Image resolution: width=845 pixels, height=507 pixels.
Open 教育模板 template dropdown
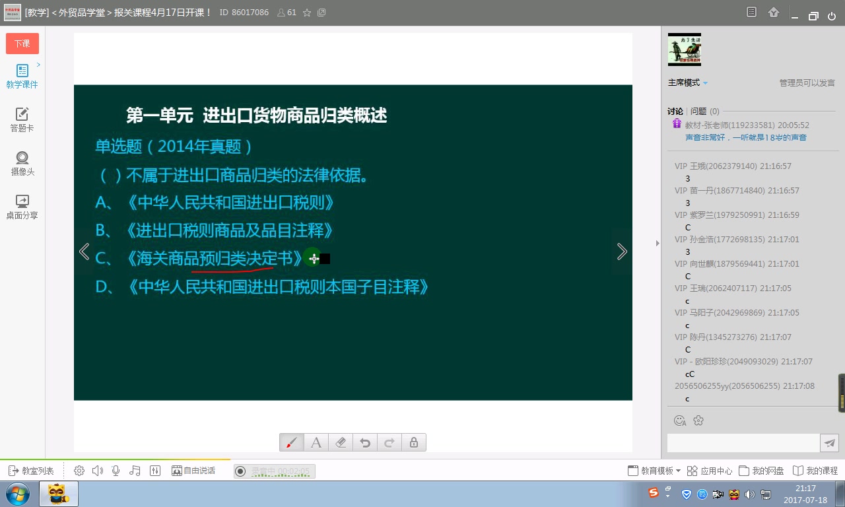point(654,471)
